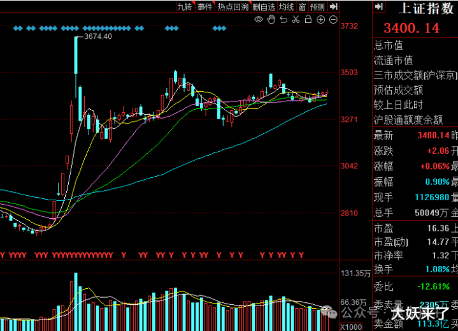Click 删自选 to remove from watchlist
Viewport: 458px width, 331px height.
(x=264, y=7)
